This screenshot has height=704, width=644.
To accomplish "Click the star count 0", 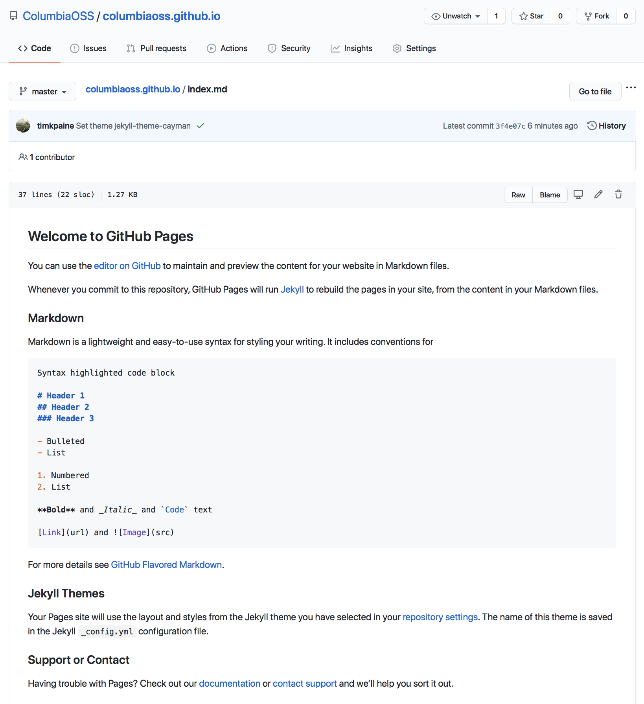I will pos(560,16).
